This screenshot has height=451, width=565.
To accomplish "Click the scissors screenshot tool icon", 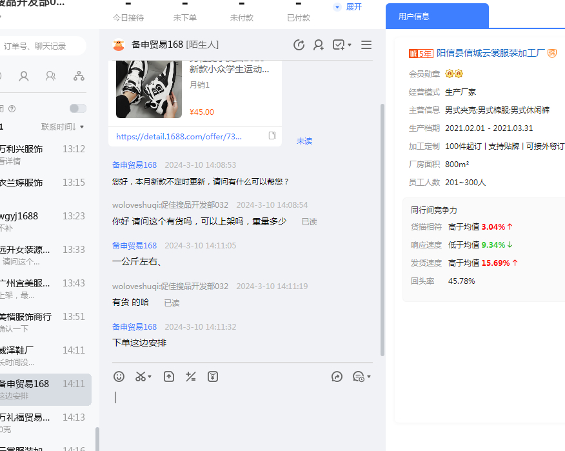I will point(141,377).
